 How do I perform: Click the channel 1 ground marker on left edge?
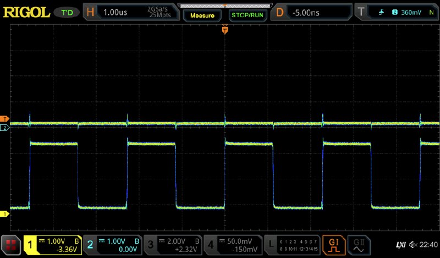pyautogui.click(x=4, y=213)
